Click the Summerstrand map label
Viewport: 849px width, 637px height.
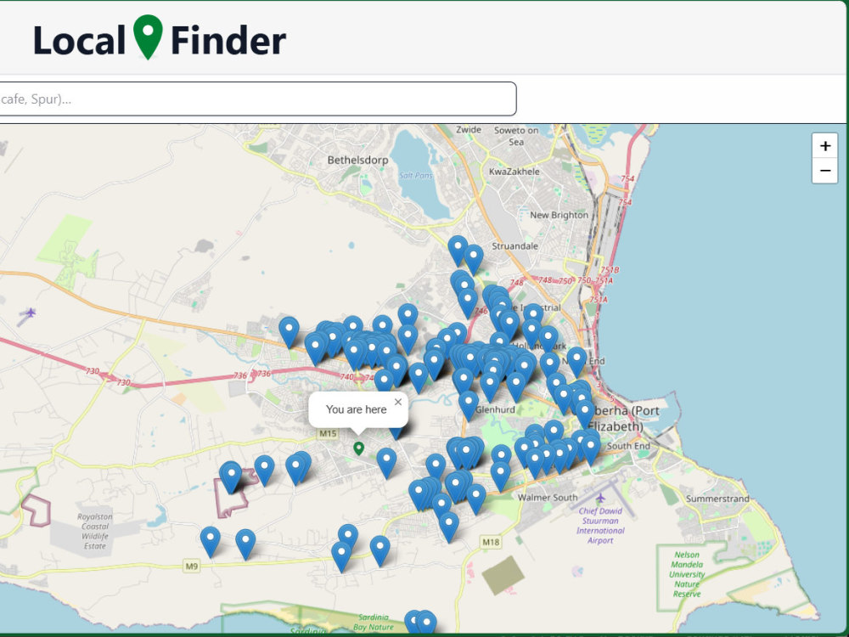717,499
